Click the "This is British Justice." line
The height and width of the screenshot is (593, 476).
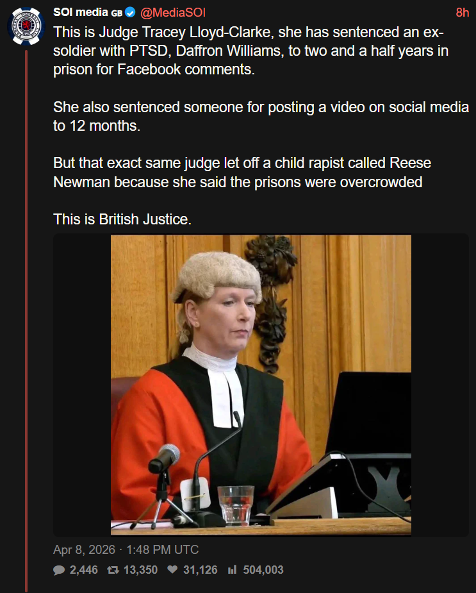tap(122, 219)
